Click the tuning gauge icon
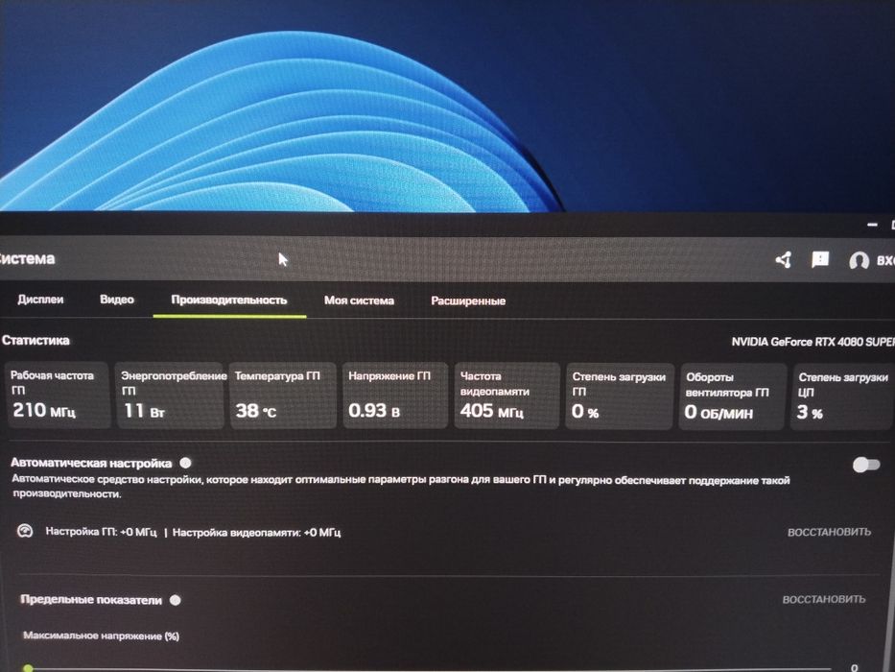Screen dimensions: 895x672 [x=25, y=531]
